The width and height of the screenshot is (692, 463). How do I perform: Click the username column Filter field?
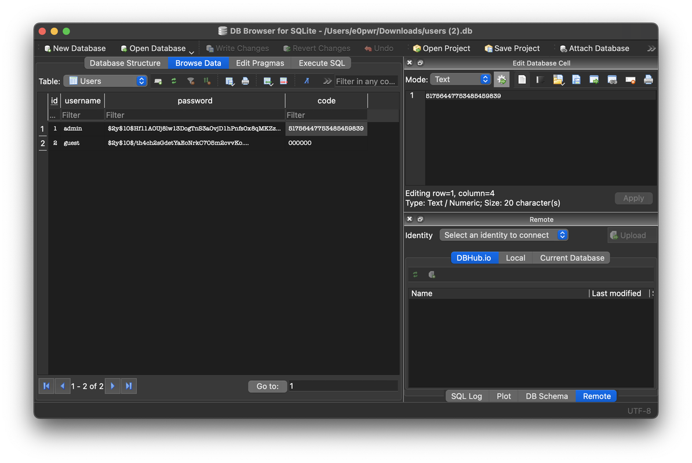(82, 115)
